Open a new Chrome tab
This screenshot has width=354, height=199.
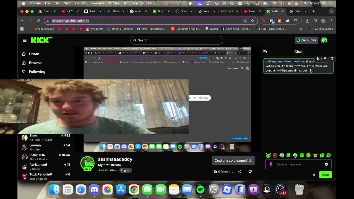pyautogui.click(x=313, y=11)
